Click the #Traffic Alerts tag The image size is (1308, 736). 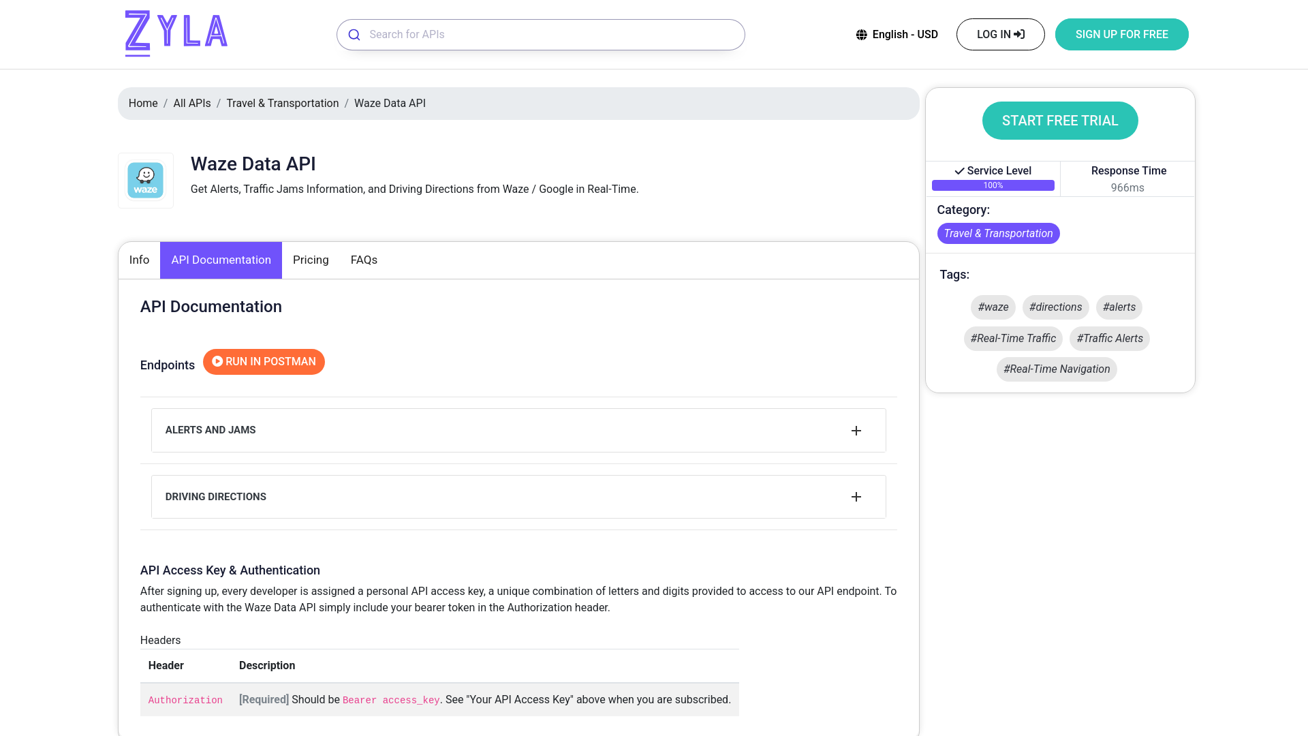coord(1109,339)
